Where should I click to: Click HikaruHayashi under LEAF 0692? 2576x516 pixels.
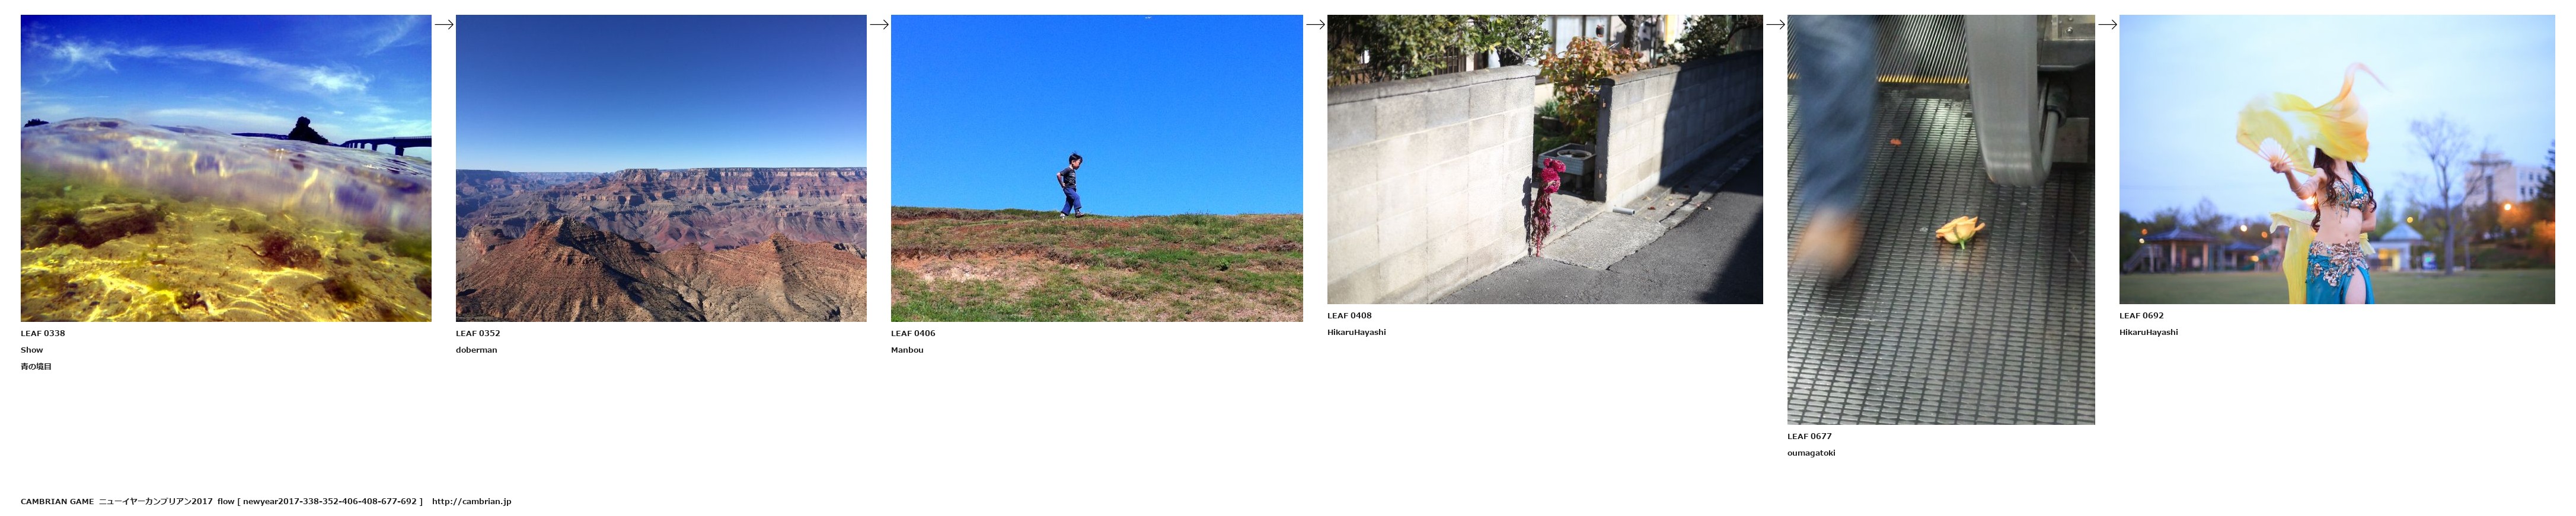(x=2148, y=333)
